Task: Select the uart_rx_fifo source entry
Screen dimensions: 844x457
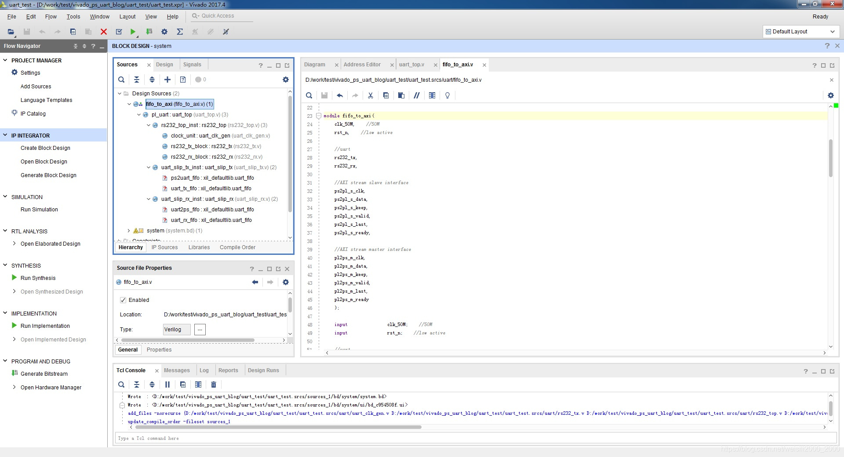Action: click(x=211, y=220)
